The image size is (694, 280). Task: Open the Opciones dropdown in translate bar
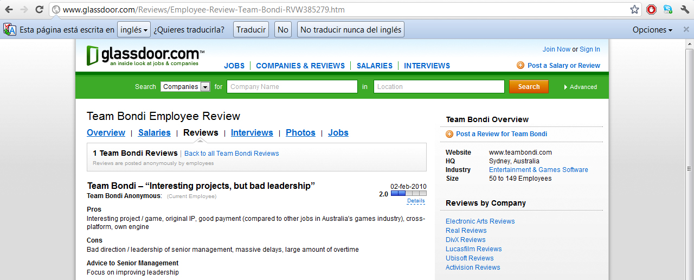(652, 30)
